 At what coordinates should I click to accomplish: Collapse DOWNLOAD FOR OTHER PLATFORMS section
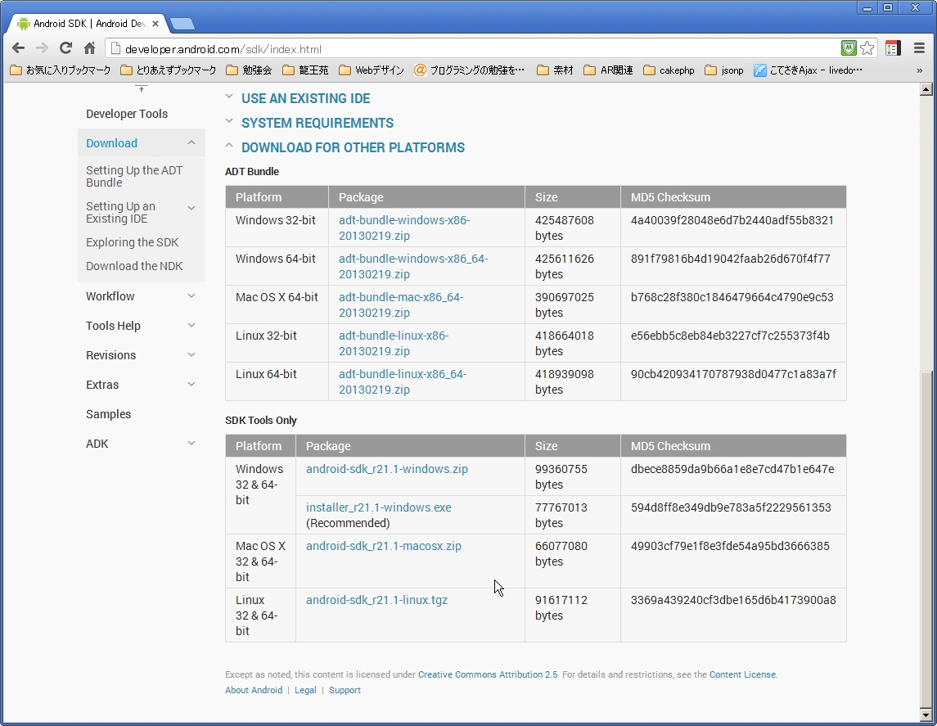coord(353,147)
